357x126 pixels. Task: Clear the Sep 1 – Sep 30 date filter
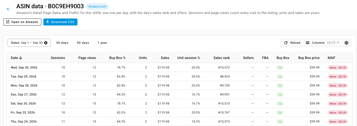(46, 43)
